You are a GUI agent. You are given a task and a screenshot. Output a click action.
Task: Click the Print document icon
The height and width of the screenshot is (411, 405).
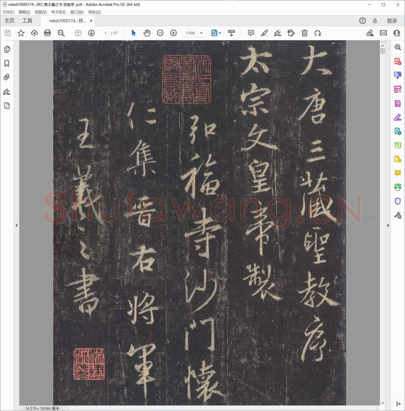tap(48, 33)
